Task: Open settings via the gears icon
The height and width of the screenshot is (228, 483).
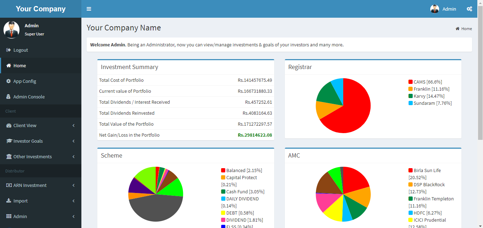Action: pyautogui.click(x=469, y=9)
